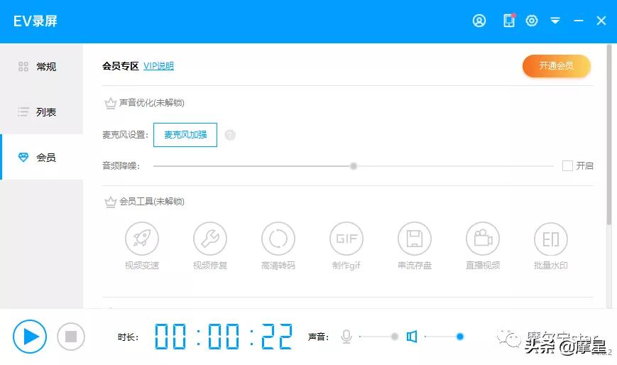Minimize the EV录屏 window
Screen dimensions: 617x365
point(579,21)
